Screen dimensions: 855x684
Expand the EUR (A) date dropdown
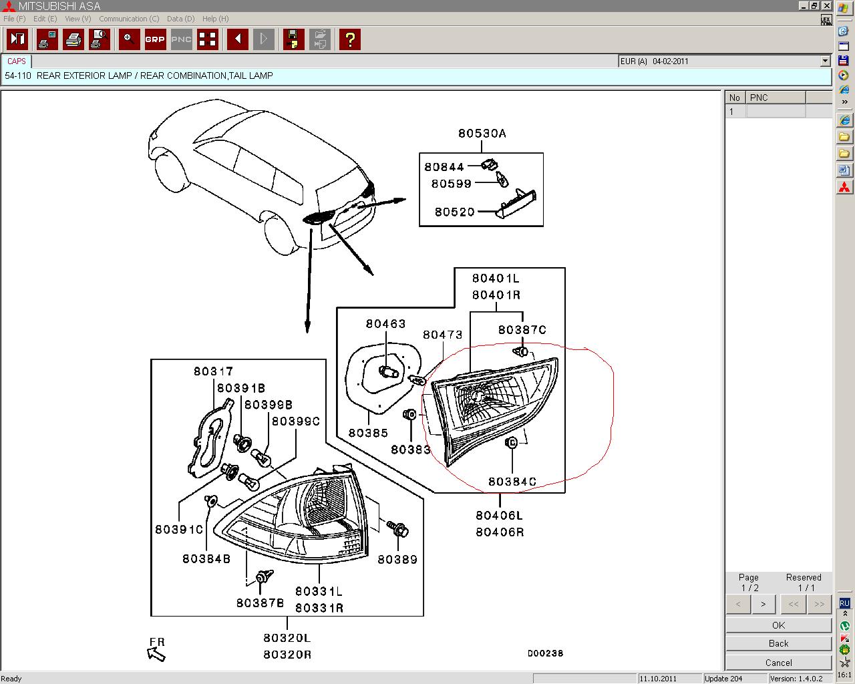pyautogui.click(x=825, y=61)
